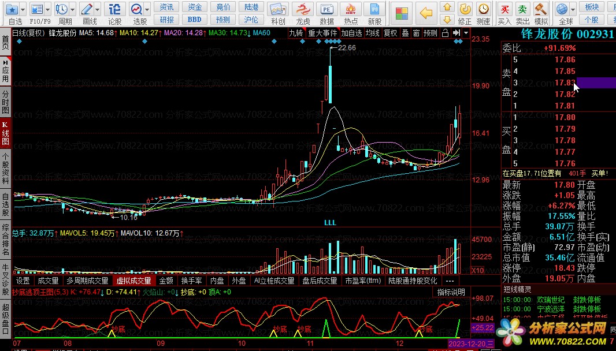The width and height of the screenshot is (616, 351).
Task: Toggle the padlock lock icon above chart
Action: [445, 33]
